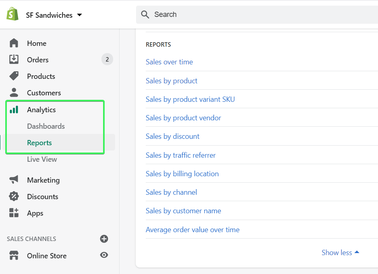Select Reports under Analytics

click(x=39, y=143)
